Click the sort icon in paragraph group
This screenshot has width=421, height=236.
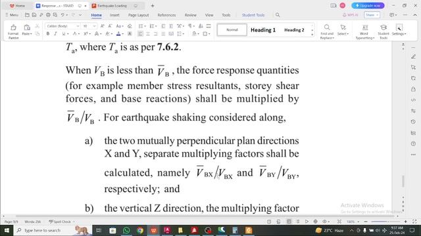tap(201, 26)
